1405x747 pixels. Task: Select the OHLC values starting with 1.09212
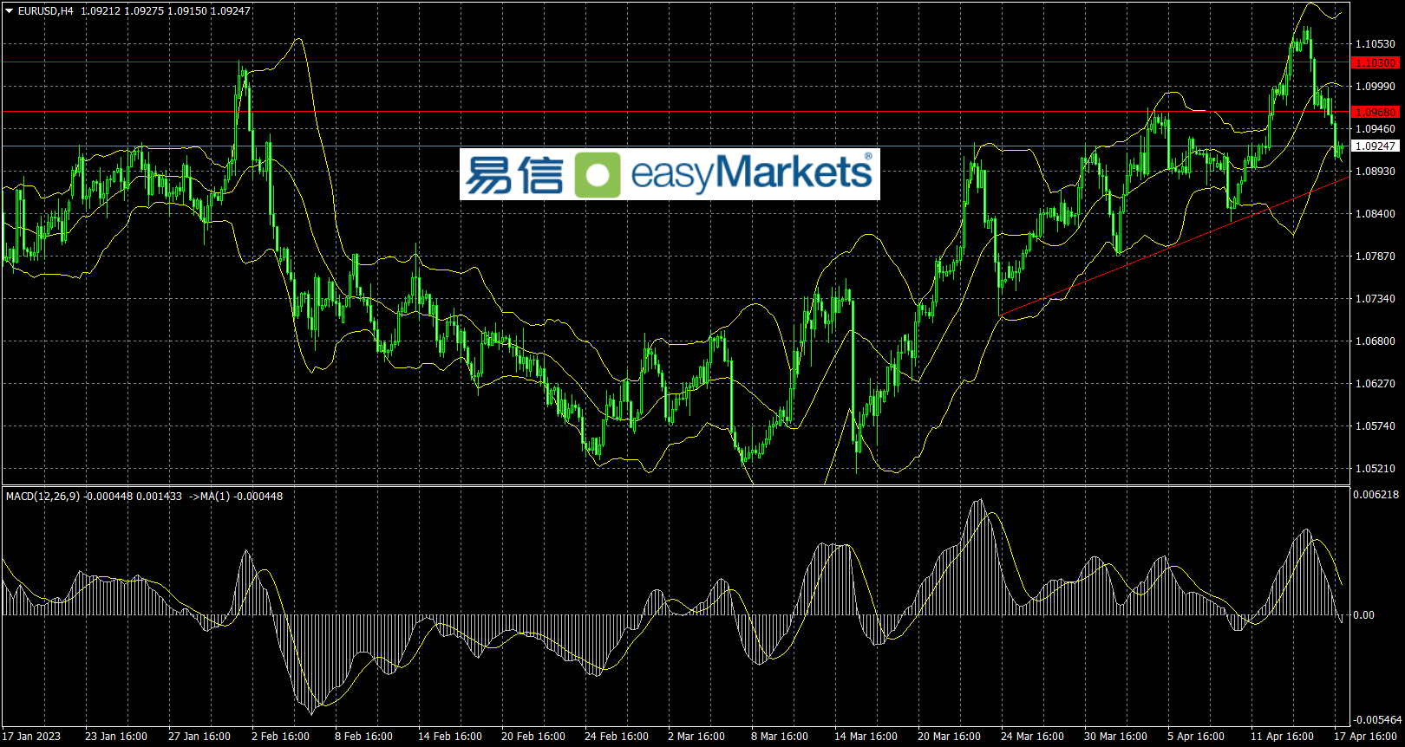pos(166,11)
